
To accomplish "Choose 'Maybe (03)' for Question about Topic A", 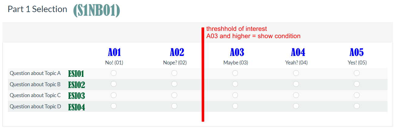I will 235,73.
